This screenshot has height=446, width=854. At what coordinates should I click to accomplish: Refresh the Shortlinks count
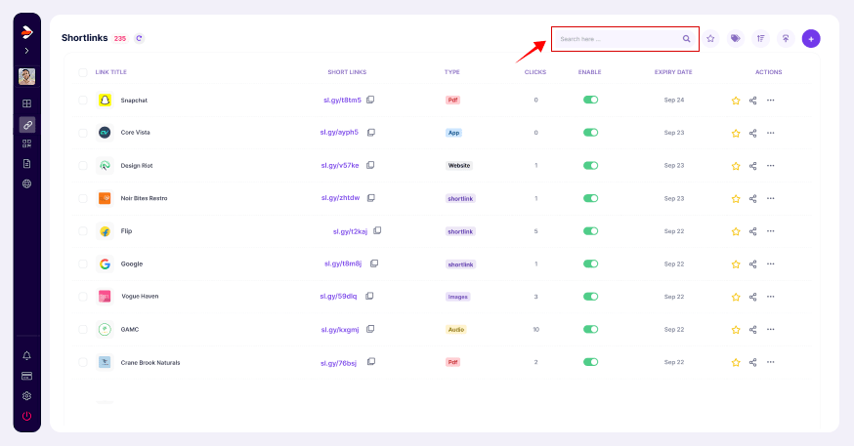pyautogui.click(x=139, y=38)
